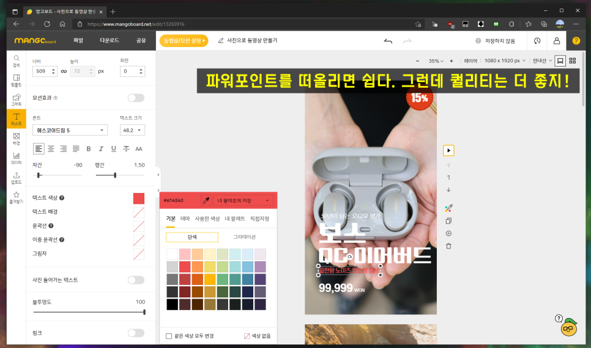Image resolution: width=591 pixels, height=348 pixels.
Task: Open the 파일 menu
Action: point(78,40)
